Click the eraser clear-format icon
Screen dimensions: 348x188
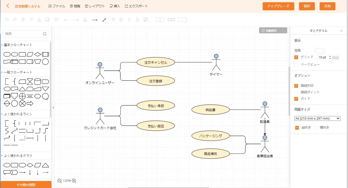coord(121,20)
